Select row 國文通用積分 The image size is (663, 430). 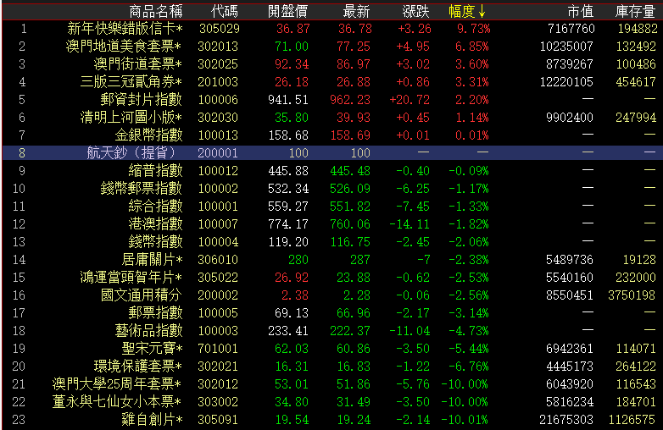tap(332, 295)
